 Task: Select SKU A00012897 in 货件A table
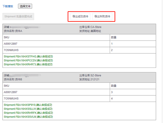(11, 44)
